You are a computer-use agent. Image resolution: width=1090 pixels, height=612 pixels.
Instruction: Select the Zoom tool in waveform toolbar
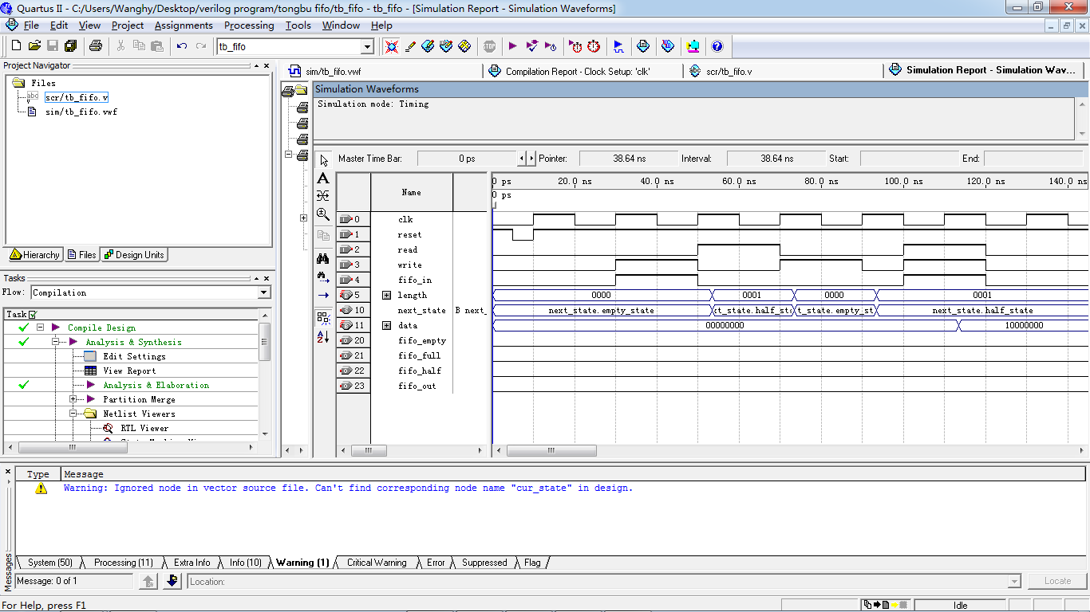click(323, 214)
